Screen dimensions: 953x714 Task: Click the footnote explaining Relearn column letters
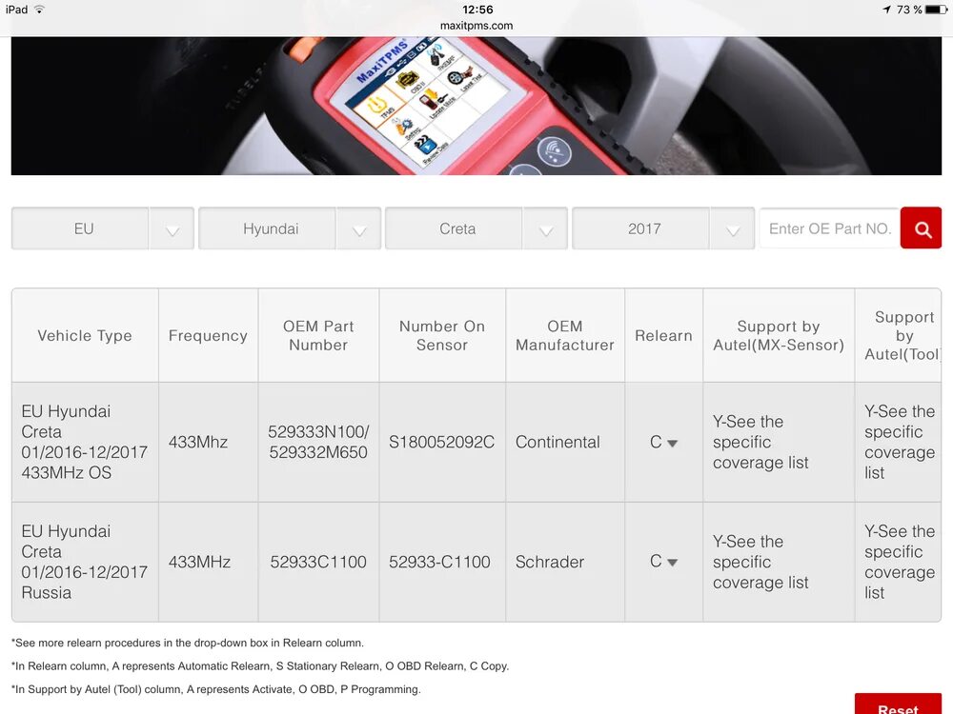pos(260,666)
